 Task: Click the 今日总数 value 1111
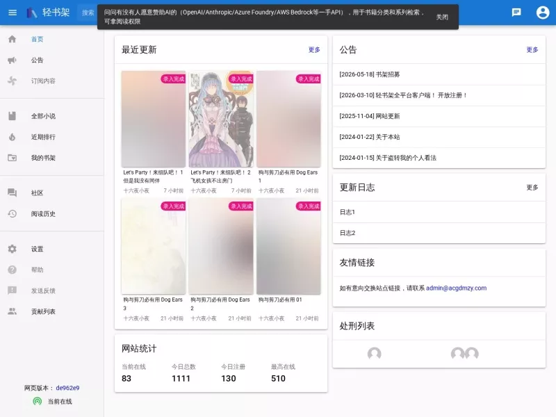[181, 378]
